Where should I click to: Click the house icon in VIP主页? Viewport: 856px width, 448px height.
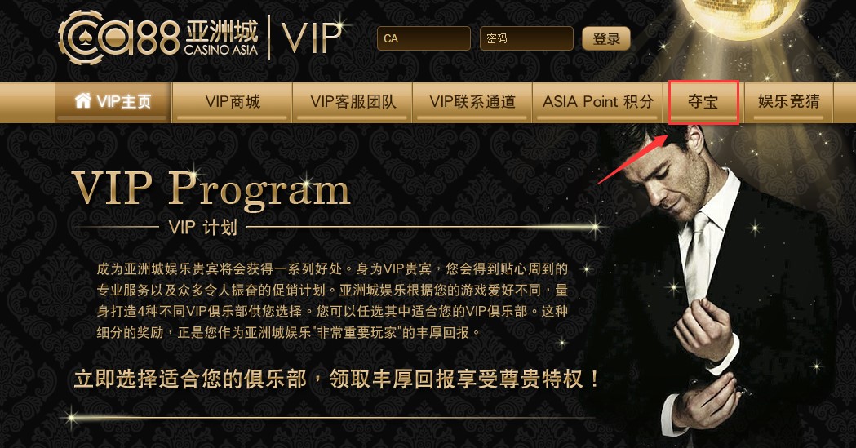(83, 100)
